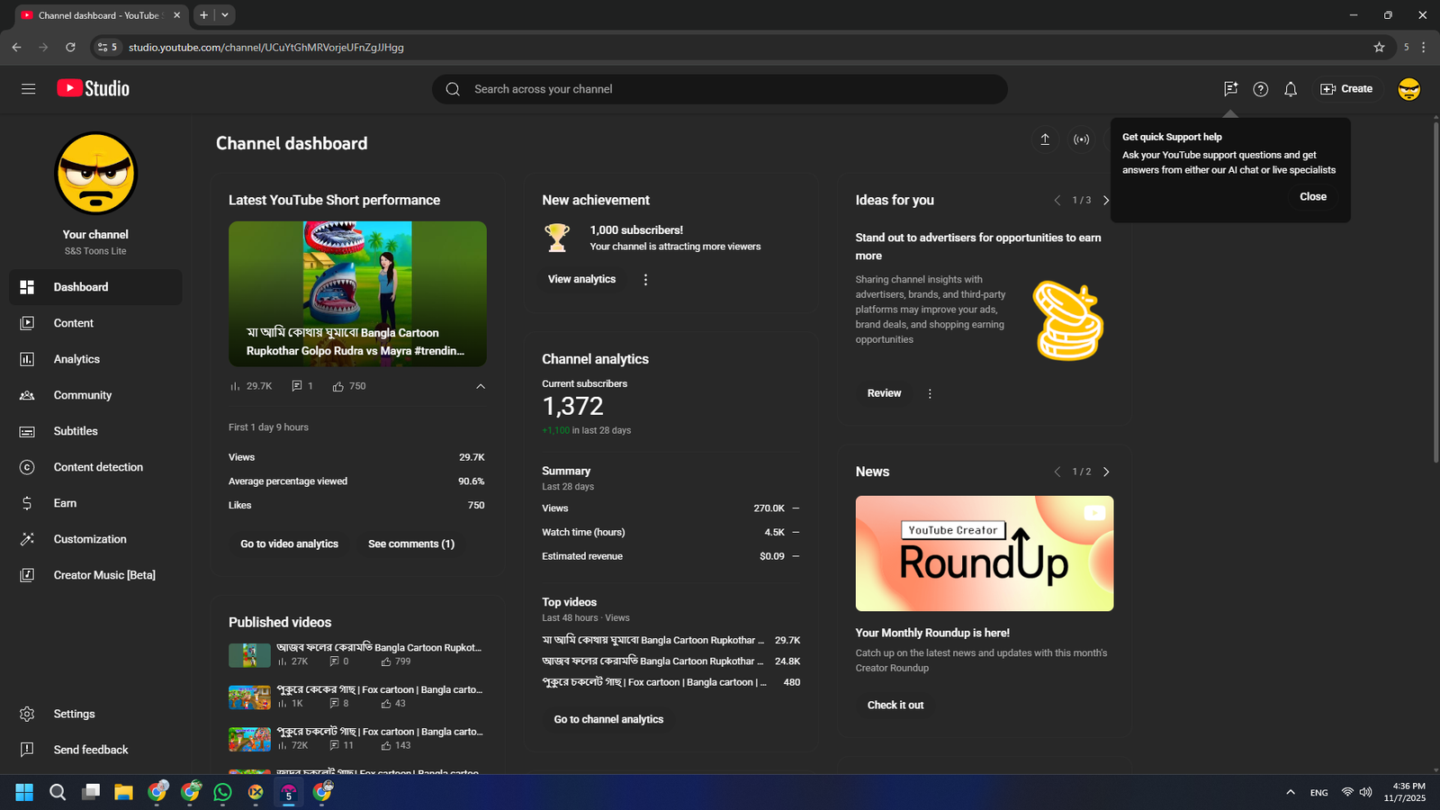Close the quick Support help popup
This screenshot has height=810, width=1440.
tap(1312, 196)
